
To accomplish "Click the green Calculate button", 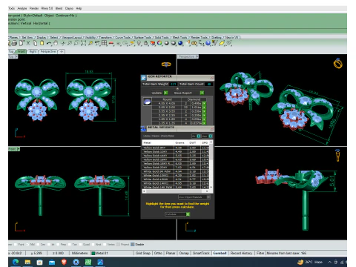I will [x=188, y=214].
